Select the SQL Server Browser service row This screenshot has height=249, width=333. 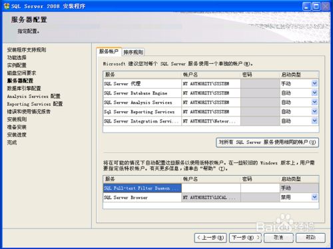[142, 197]
